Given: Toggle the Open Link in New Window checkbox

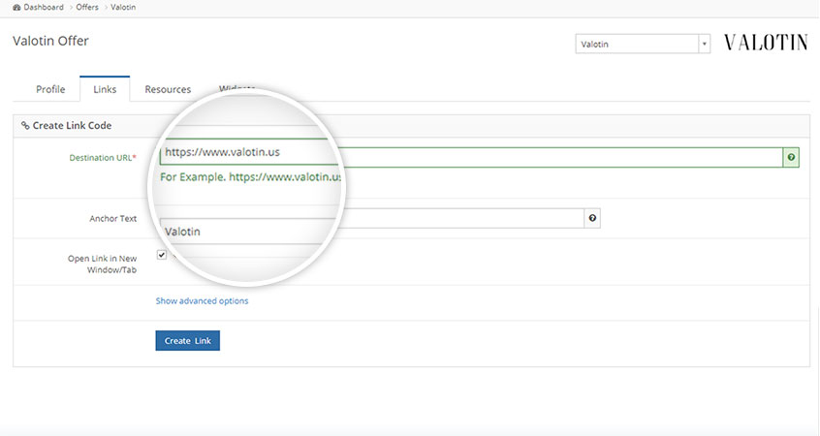Looking at the screenshot, I should coord(161,256).
